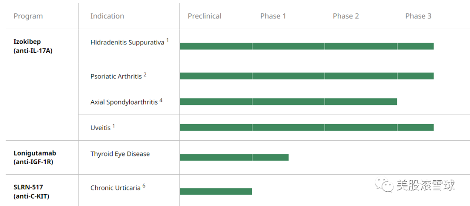Click the Phase 2 column header

click(x=346, y=16)
